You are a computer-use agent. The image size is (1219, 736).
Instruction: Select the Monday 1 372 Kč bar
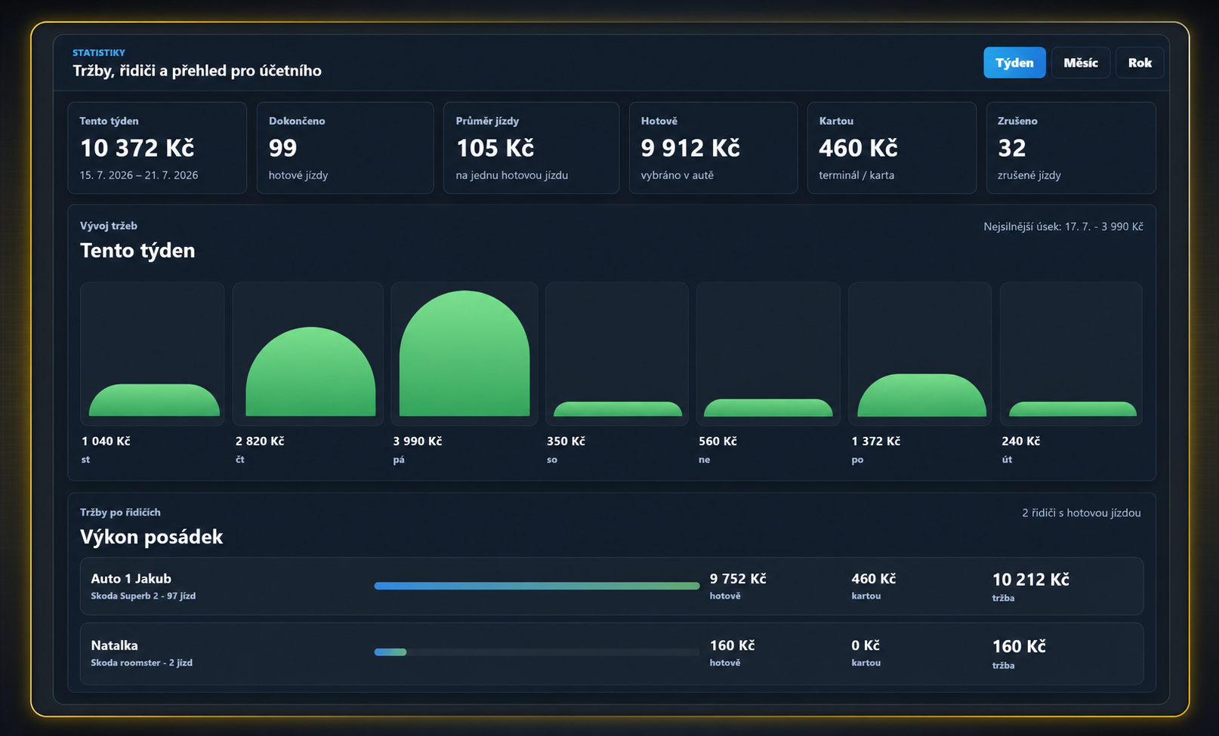pyautogui.click(x=921, y=395)
